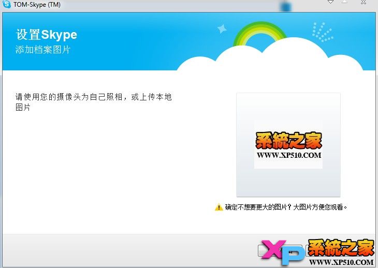Click the warning text "确定不想要更大的图片?"
Image resolution: width=378 pixels, height=268 pixels.
pos(258,207)
